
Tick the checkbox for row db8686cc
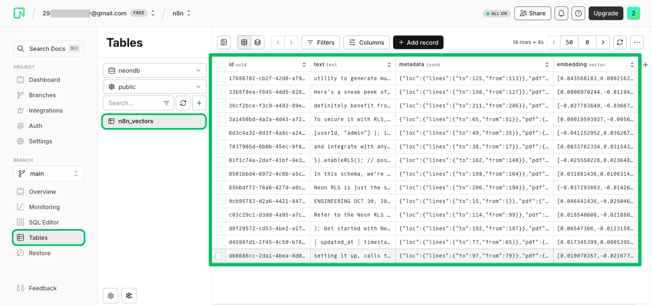coord(219,256)
